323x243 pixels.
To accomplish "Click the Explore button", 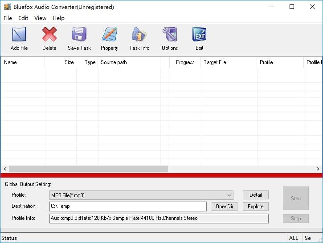I will click(x=256, y=207).
